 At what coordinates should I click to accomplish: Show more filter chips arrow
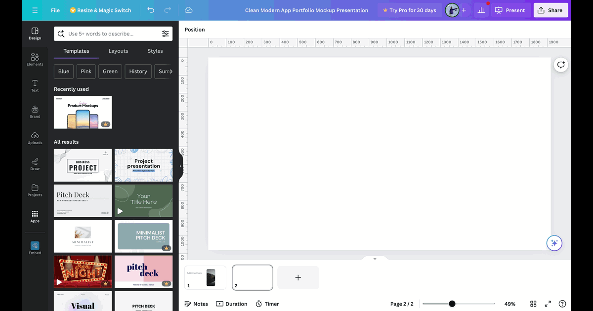pos(170,71)
